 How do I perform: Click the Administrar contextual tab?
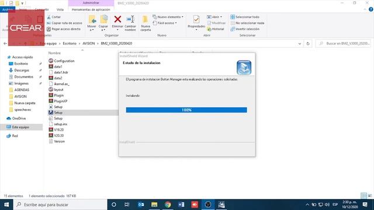click(91, 3)
